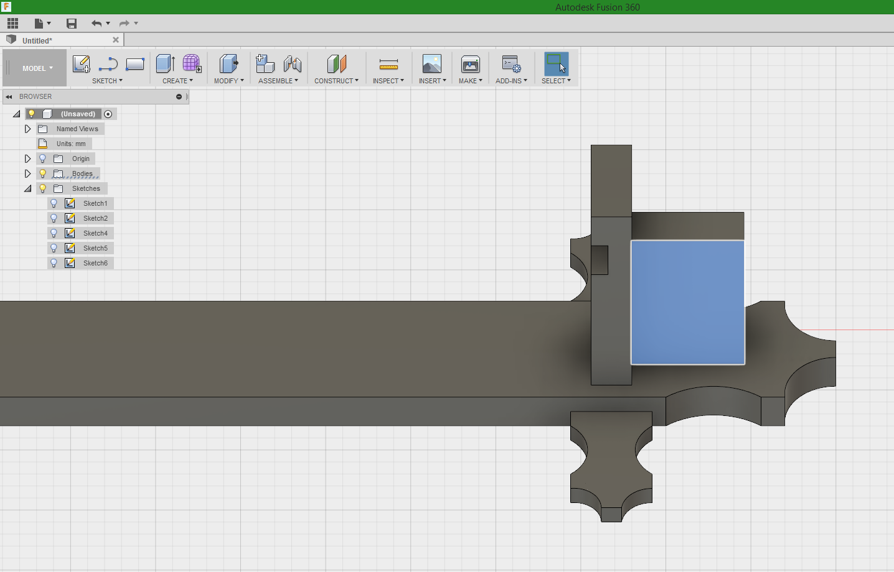Select Sketch1 in the browser tree

[95, 203]
